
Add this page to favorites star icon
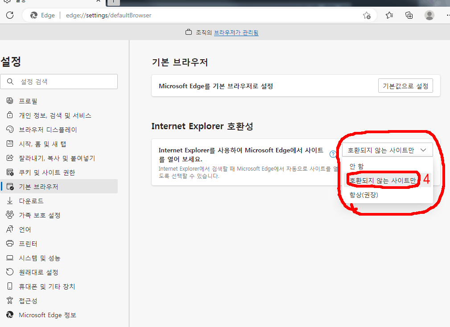[x=367, y=15]
